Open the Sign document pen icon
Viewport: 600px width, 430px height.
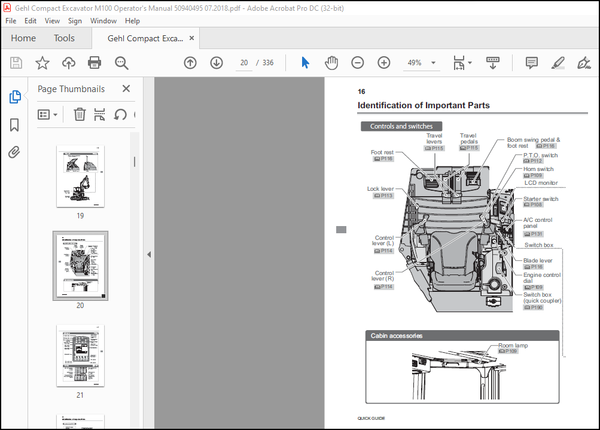(584, 63)
